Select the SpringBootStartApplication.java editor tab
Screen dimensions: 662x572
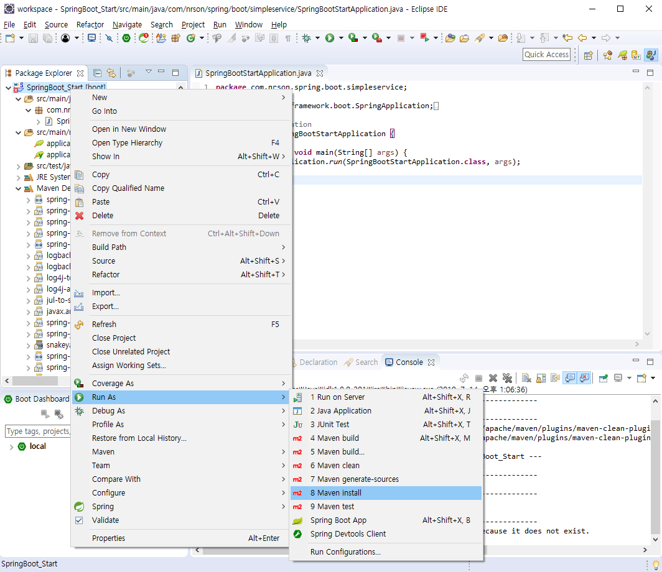click(258, 73)
